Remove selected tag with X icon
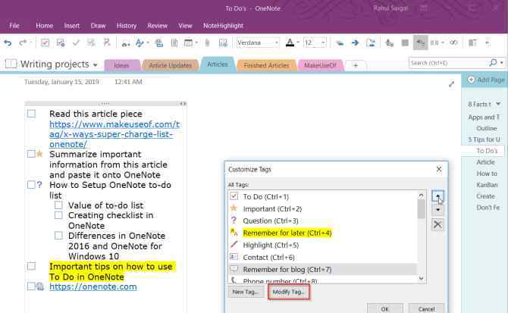Image resolution: width=508 pixels, height=313 pixels. 437,224
